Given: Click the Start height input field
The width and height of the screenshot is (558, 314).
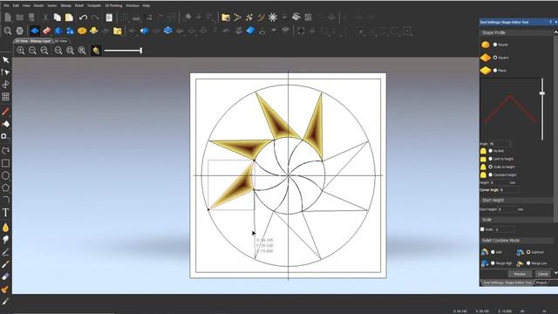Looking at the screenshot, I should coord(507,209).
